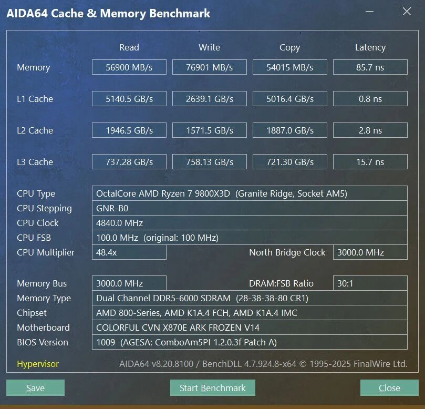Click the Latency column header
The width and height of the screenshot is (425, 409).
370,47
